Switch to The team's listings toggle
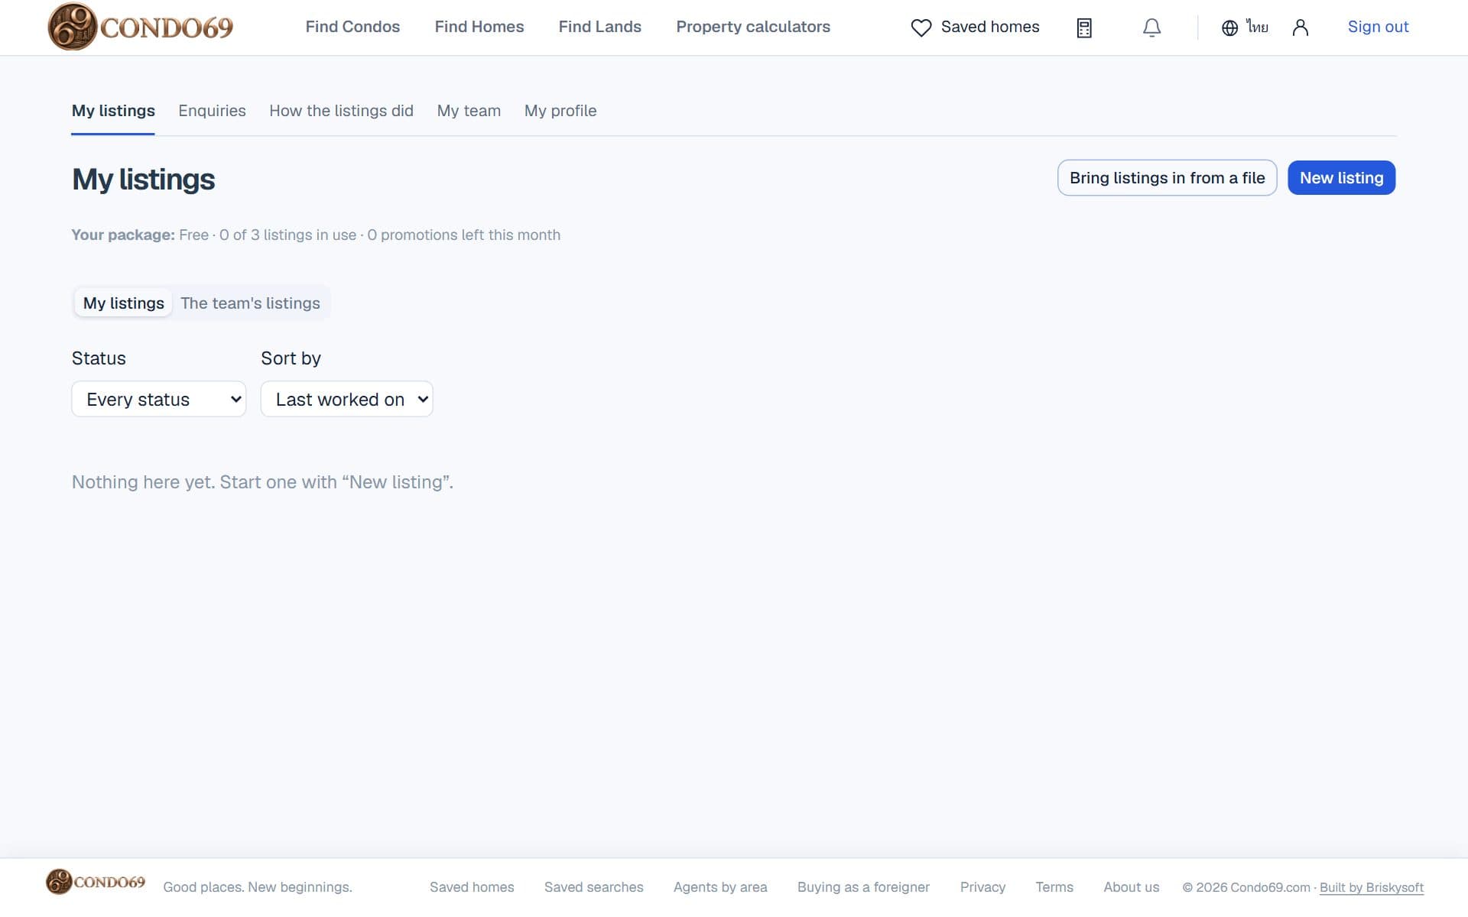 [250, 303]
